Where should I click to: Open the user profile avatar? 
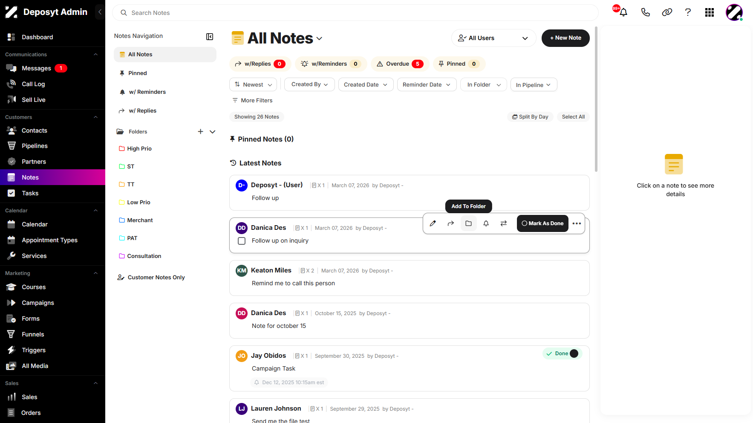(x=734, y=12)
